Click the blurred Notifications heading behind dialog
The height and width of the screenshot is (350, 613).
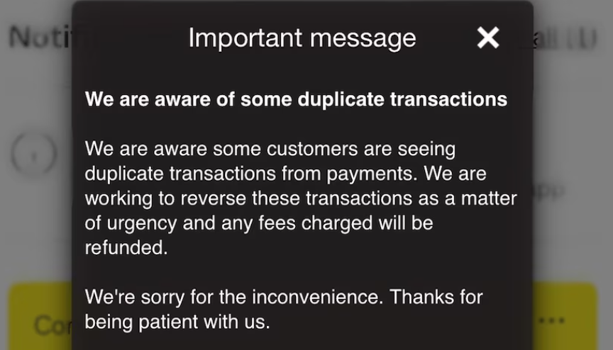(x=39, y=38)
